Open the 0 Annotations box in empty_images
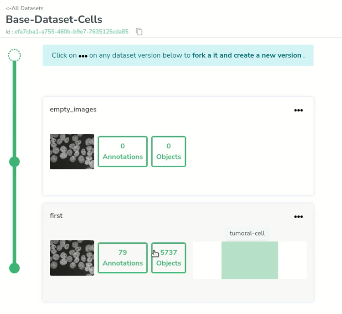This screenshot has width=342, height=314. 123,152
